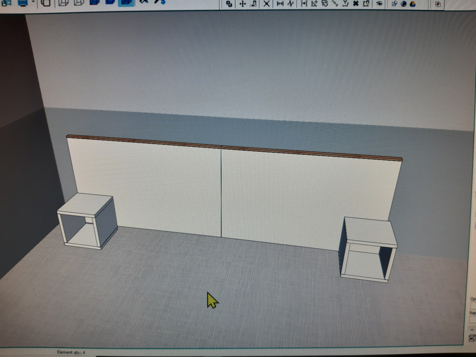The image size is (476, 357).
Task: Click the small diagonal X-Y coordinate icon
Action: tap(335, 4)
